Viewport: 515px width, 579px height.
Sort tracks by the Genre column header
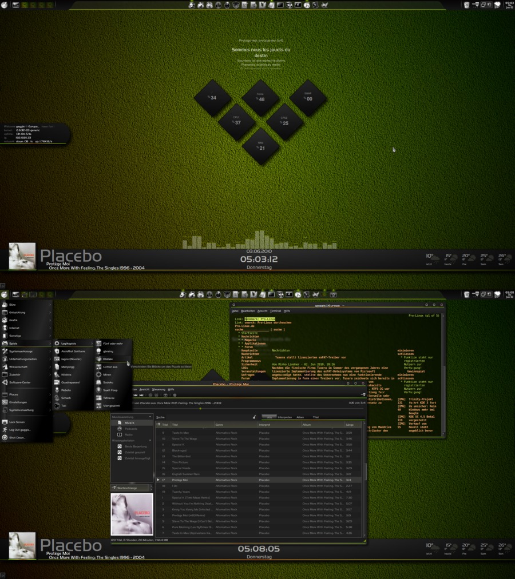tap(236, 425)
